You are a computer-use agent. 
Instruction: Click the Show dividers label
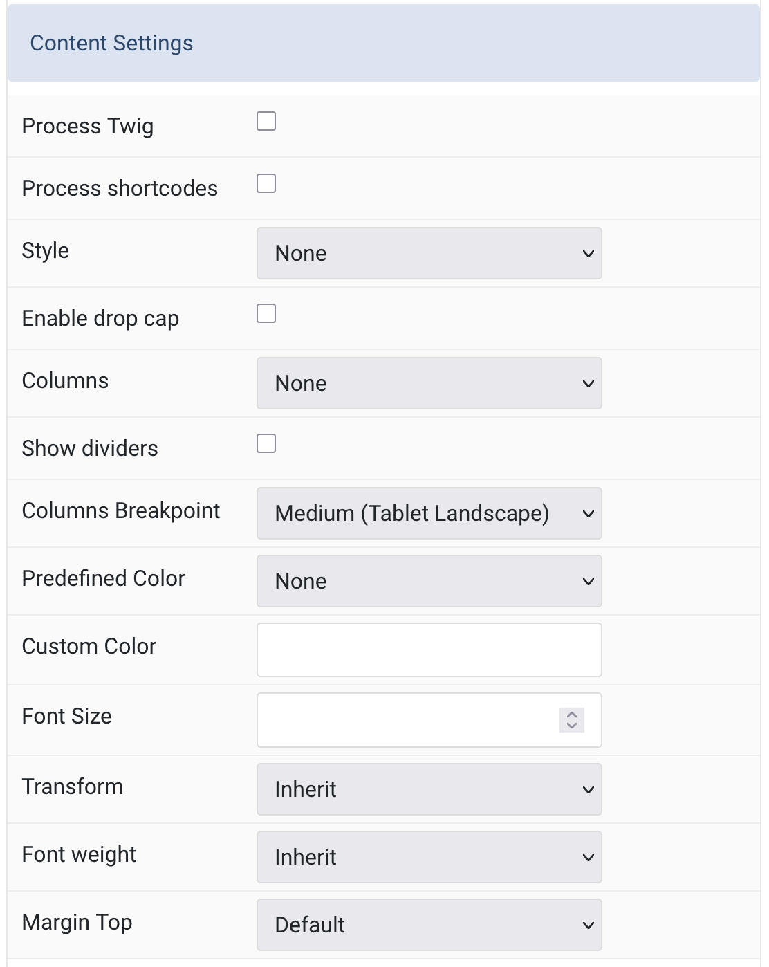pos(90,448)
